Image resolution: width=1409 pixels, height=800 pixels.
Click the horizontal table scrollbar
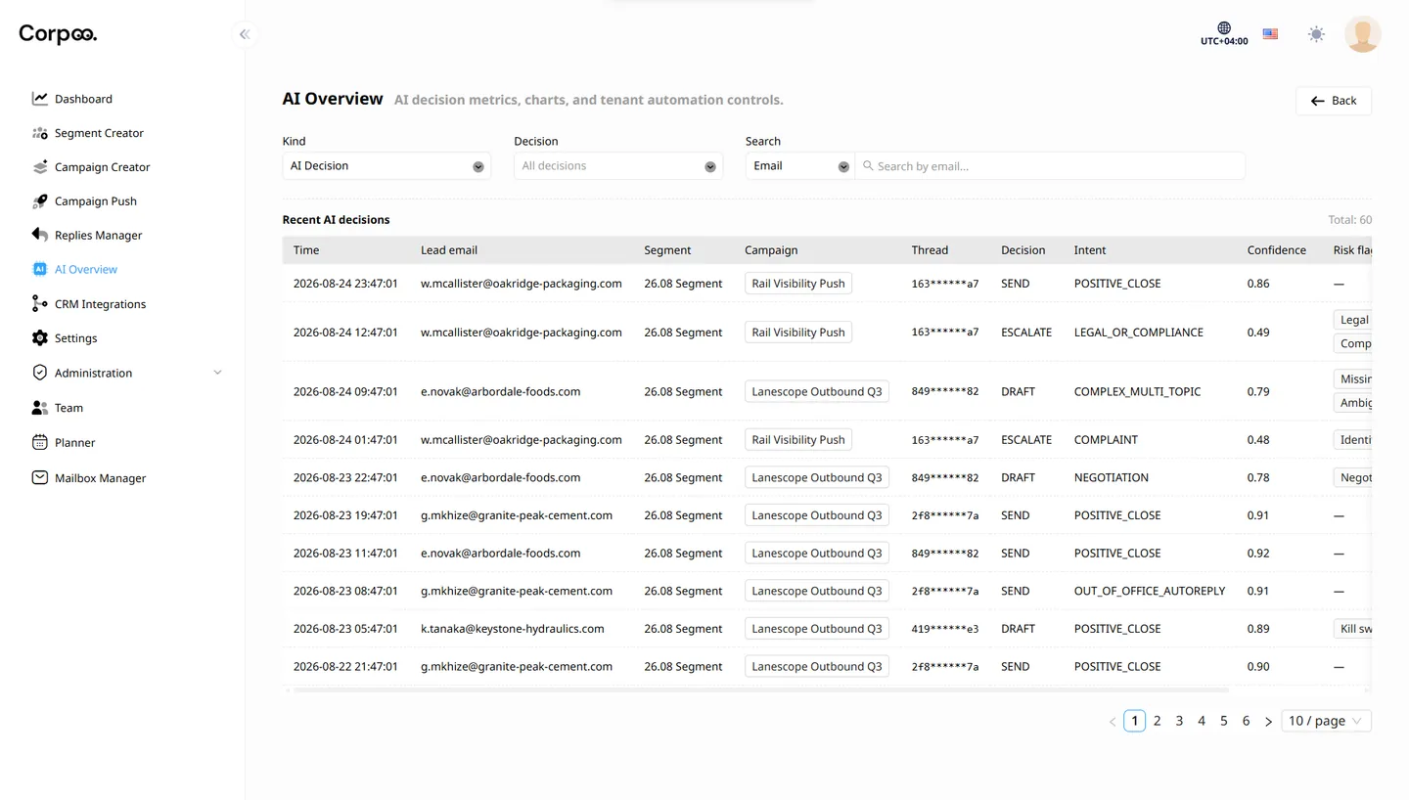(x=761, y=690)
